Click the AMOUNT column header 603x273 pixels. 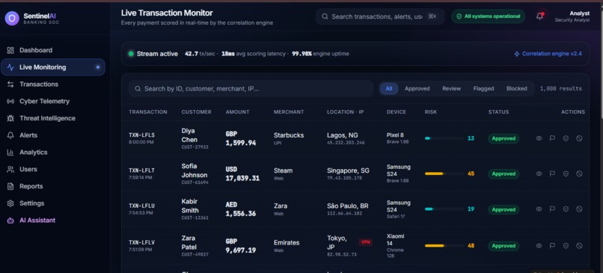(237, 112)
